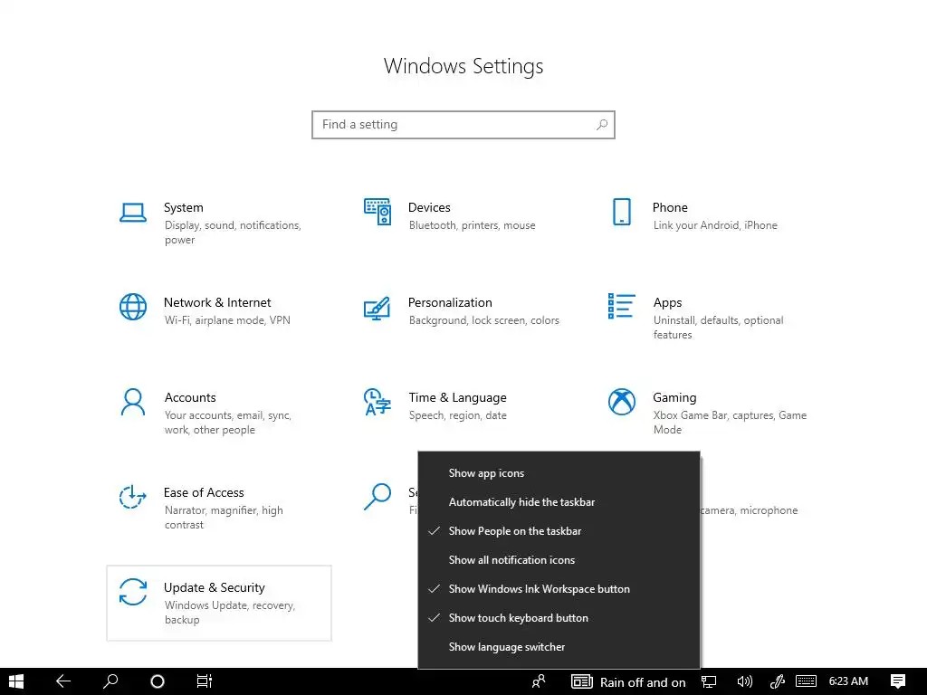Open the Time & Language icon

[377, 402]
